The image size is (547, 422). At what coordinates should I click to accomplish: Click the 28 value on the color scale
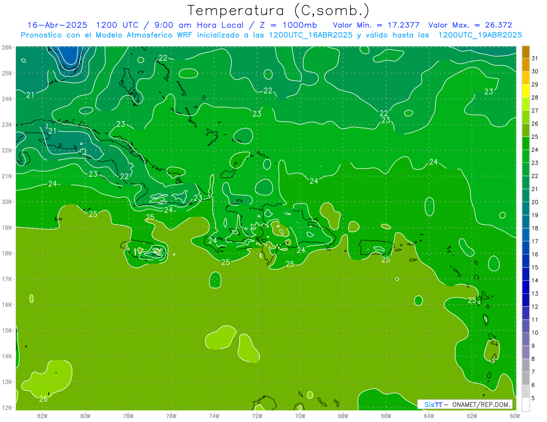click(x=535, y=97)
